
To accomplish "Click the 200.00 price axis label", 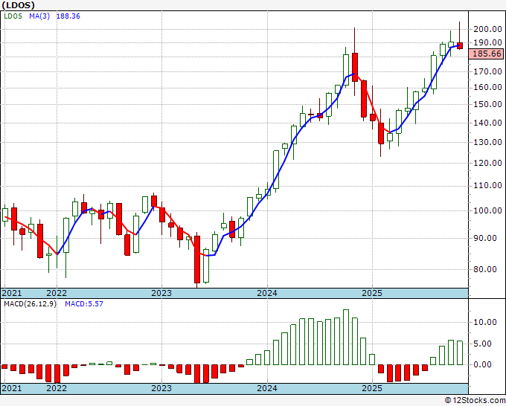I will pos(487,29).
